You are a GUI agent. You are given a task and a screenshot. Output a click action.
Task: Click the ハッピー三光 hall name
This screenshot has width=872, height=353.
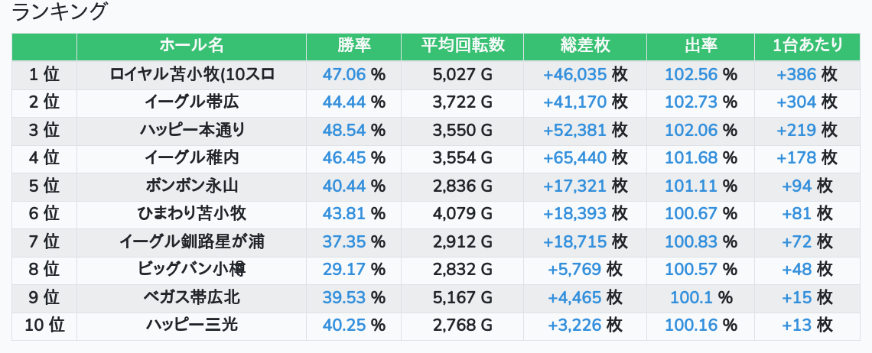point(191,325)
